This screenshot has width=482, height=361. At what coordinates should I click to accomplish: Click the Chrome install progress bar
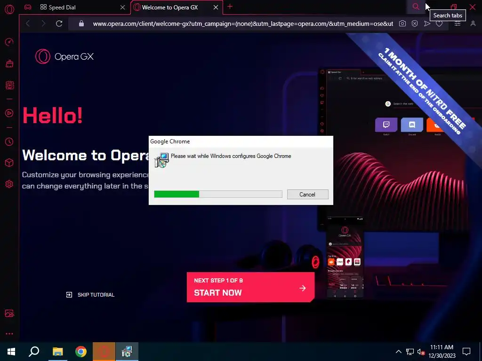point(218,194)
